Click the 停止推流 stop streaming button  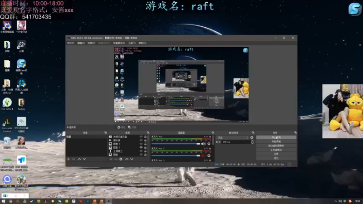point(276,137)
